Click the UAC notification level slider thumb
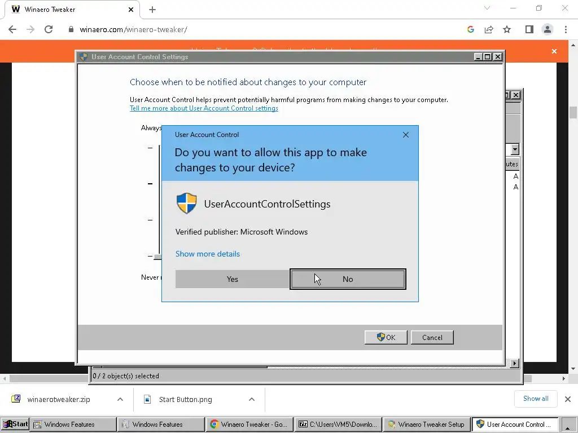Viewport: 578px width, 433px height. click(x=158, y=257)
